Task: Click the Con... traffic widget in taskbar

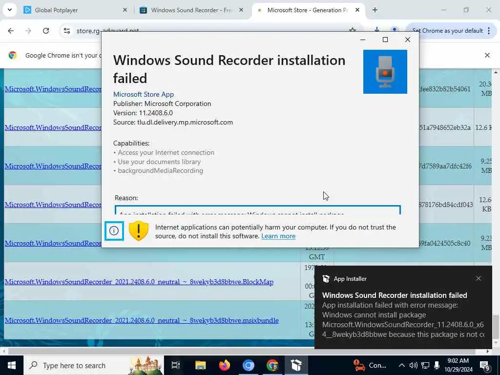Action: pos(370,365)
